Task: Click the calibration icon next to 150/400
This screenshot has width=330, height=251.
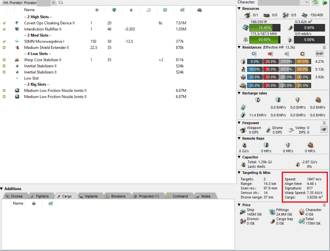Action: (x=305, y=15)
